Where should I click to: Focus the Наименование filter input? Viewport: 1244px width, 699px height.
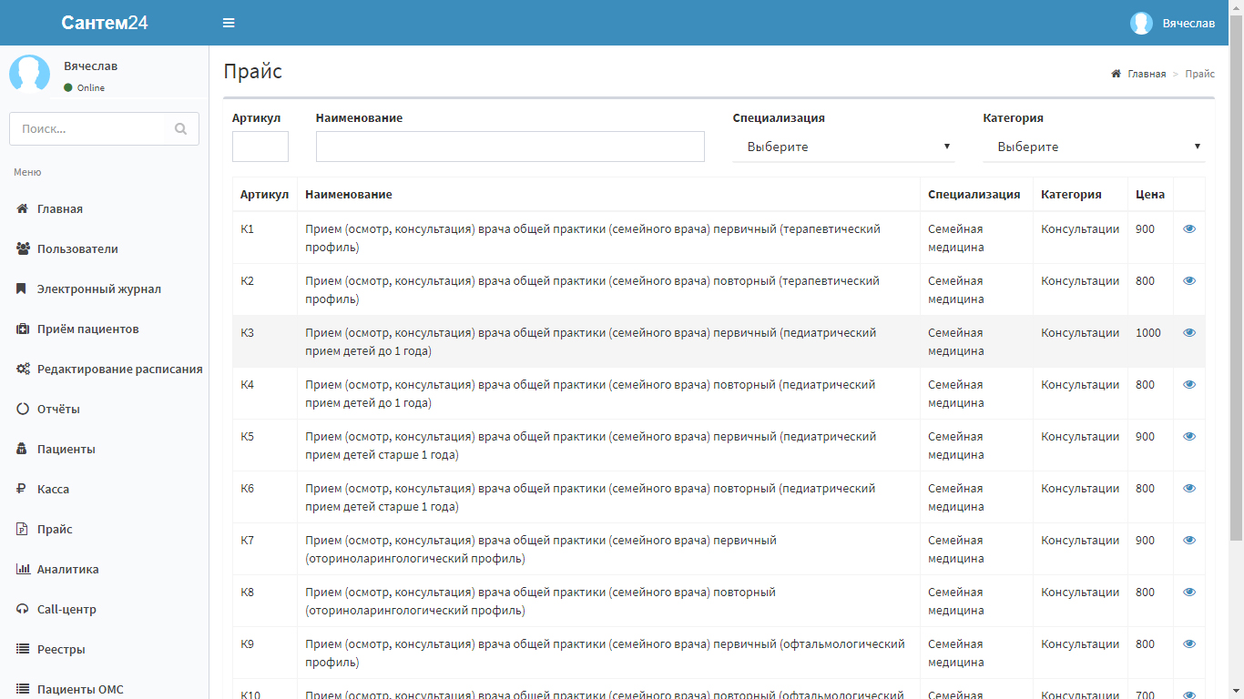(x=510, y=147)
